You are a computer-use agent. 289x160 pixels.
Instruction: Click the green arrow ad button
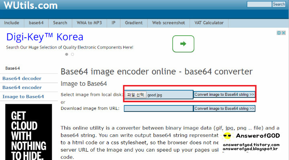click(x=183, y=44)
